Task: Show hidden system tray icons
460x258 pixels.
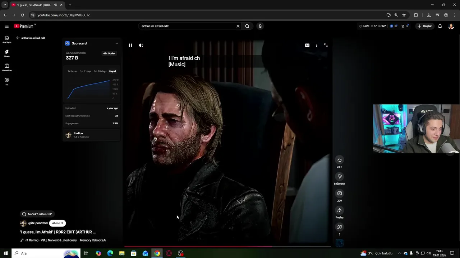Action: click(x=400, y=253)
